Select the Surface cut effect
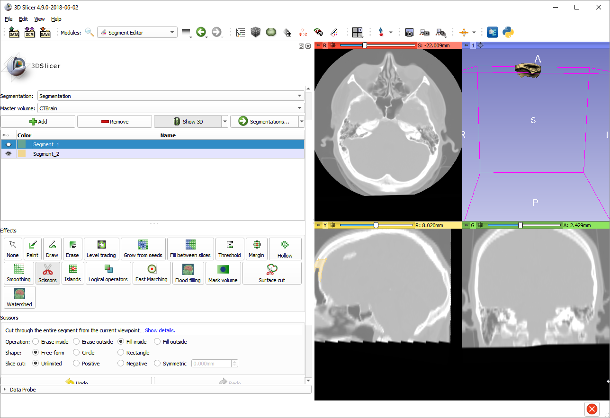This screenshot has height=418, width=610. click(272, 273)
